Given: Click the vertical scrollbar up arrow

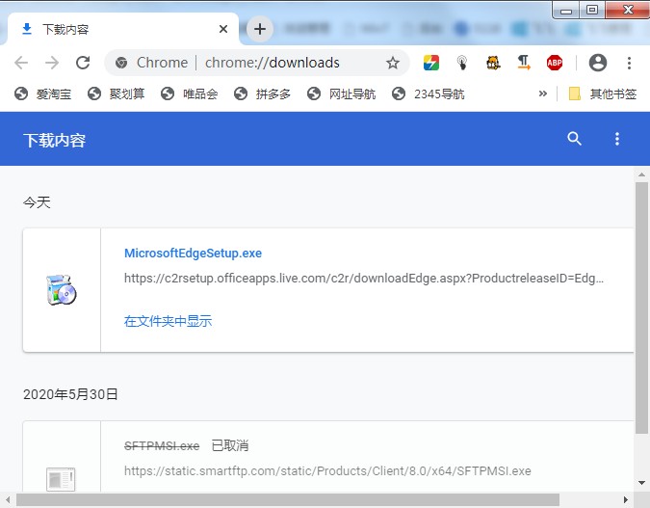Looking at the screenshot, I should pyautogui.click(x=641, y=174).
